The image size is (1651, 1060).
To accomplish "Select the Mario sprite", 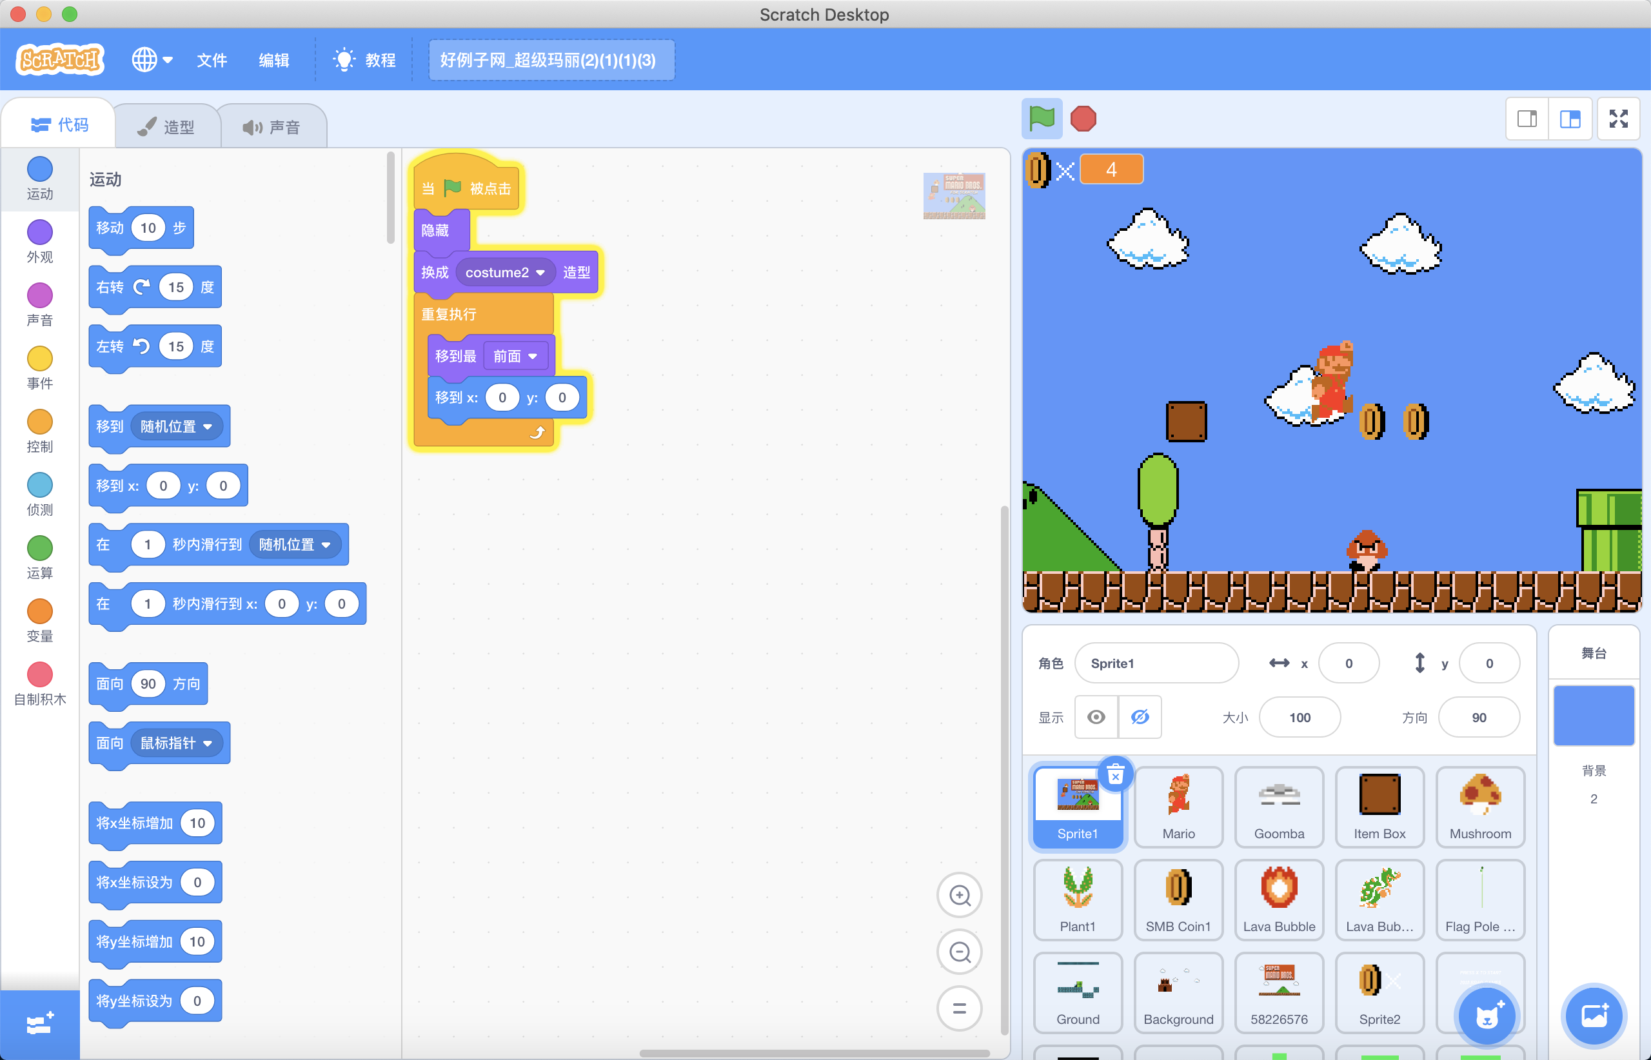I will click(1178, 807).
